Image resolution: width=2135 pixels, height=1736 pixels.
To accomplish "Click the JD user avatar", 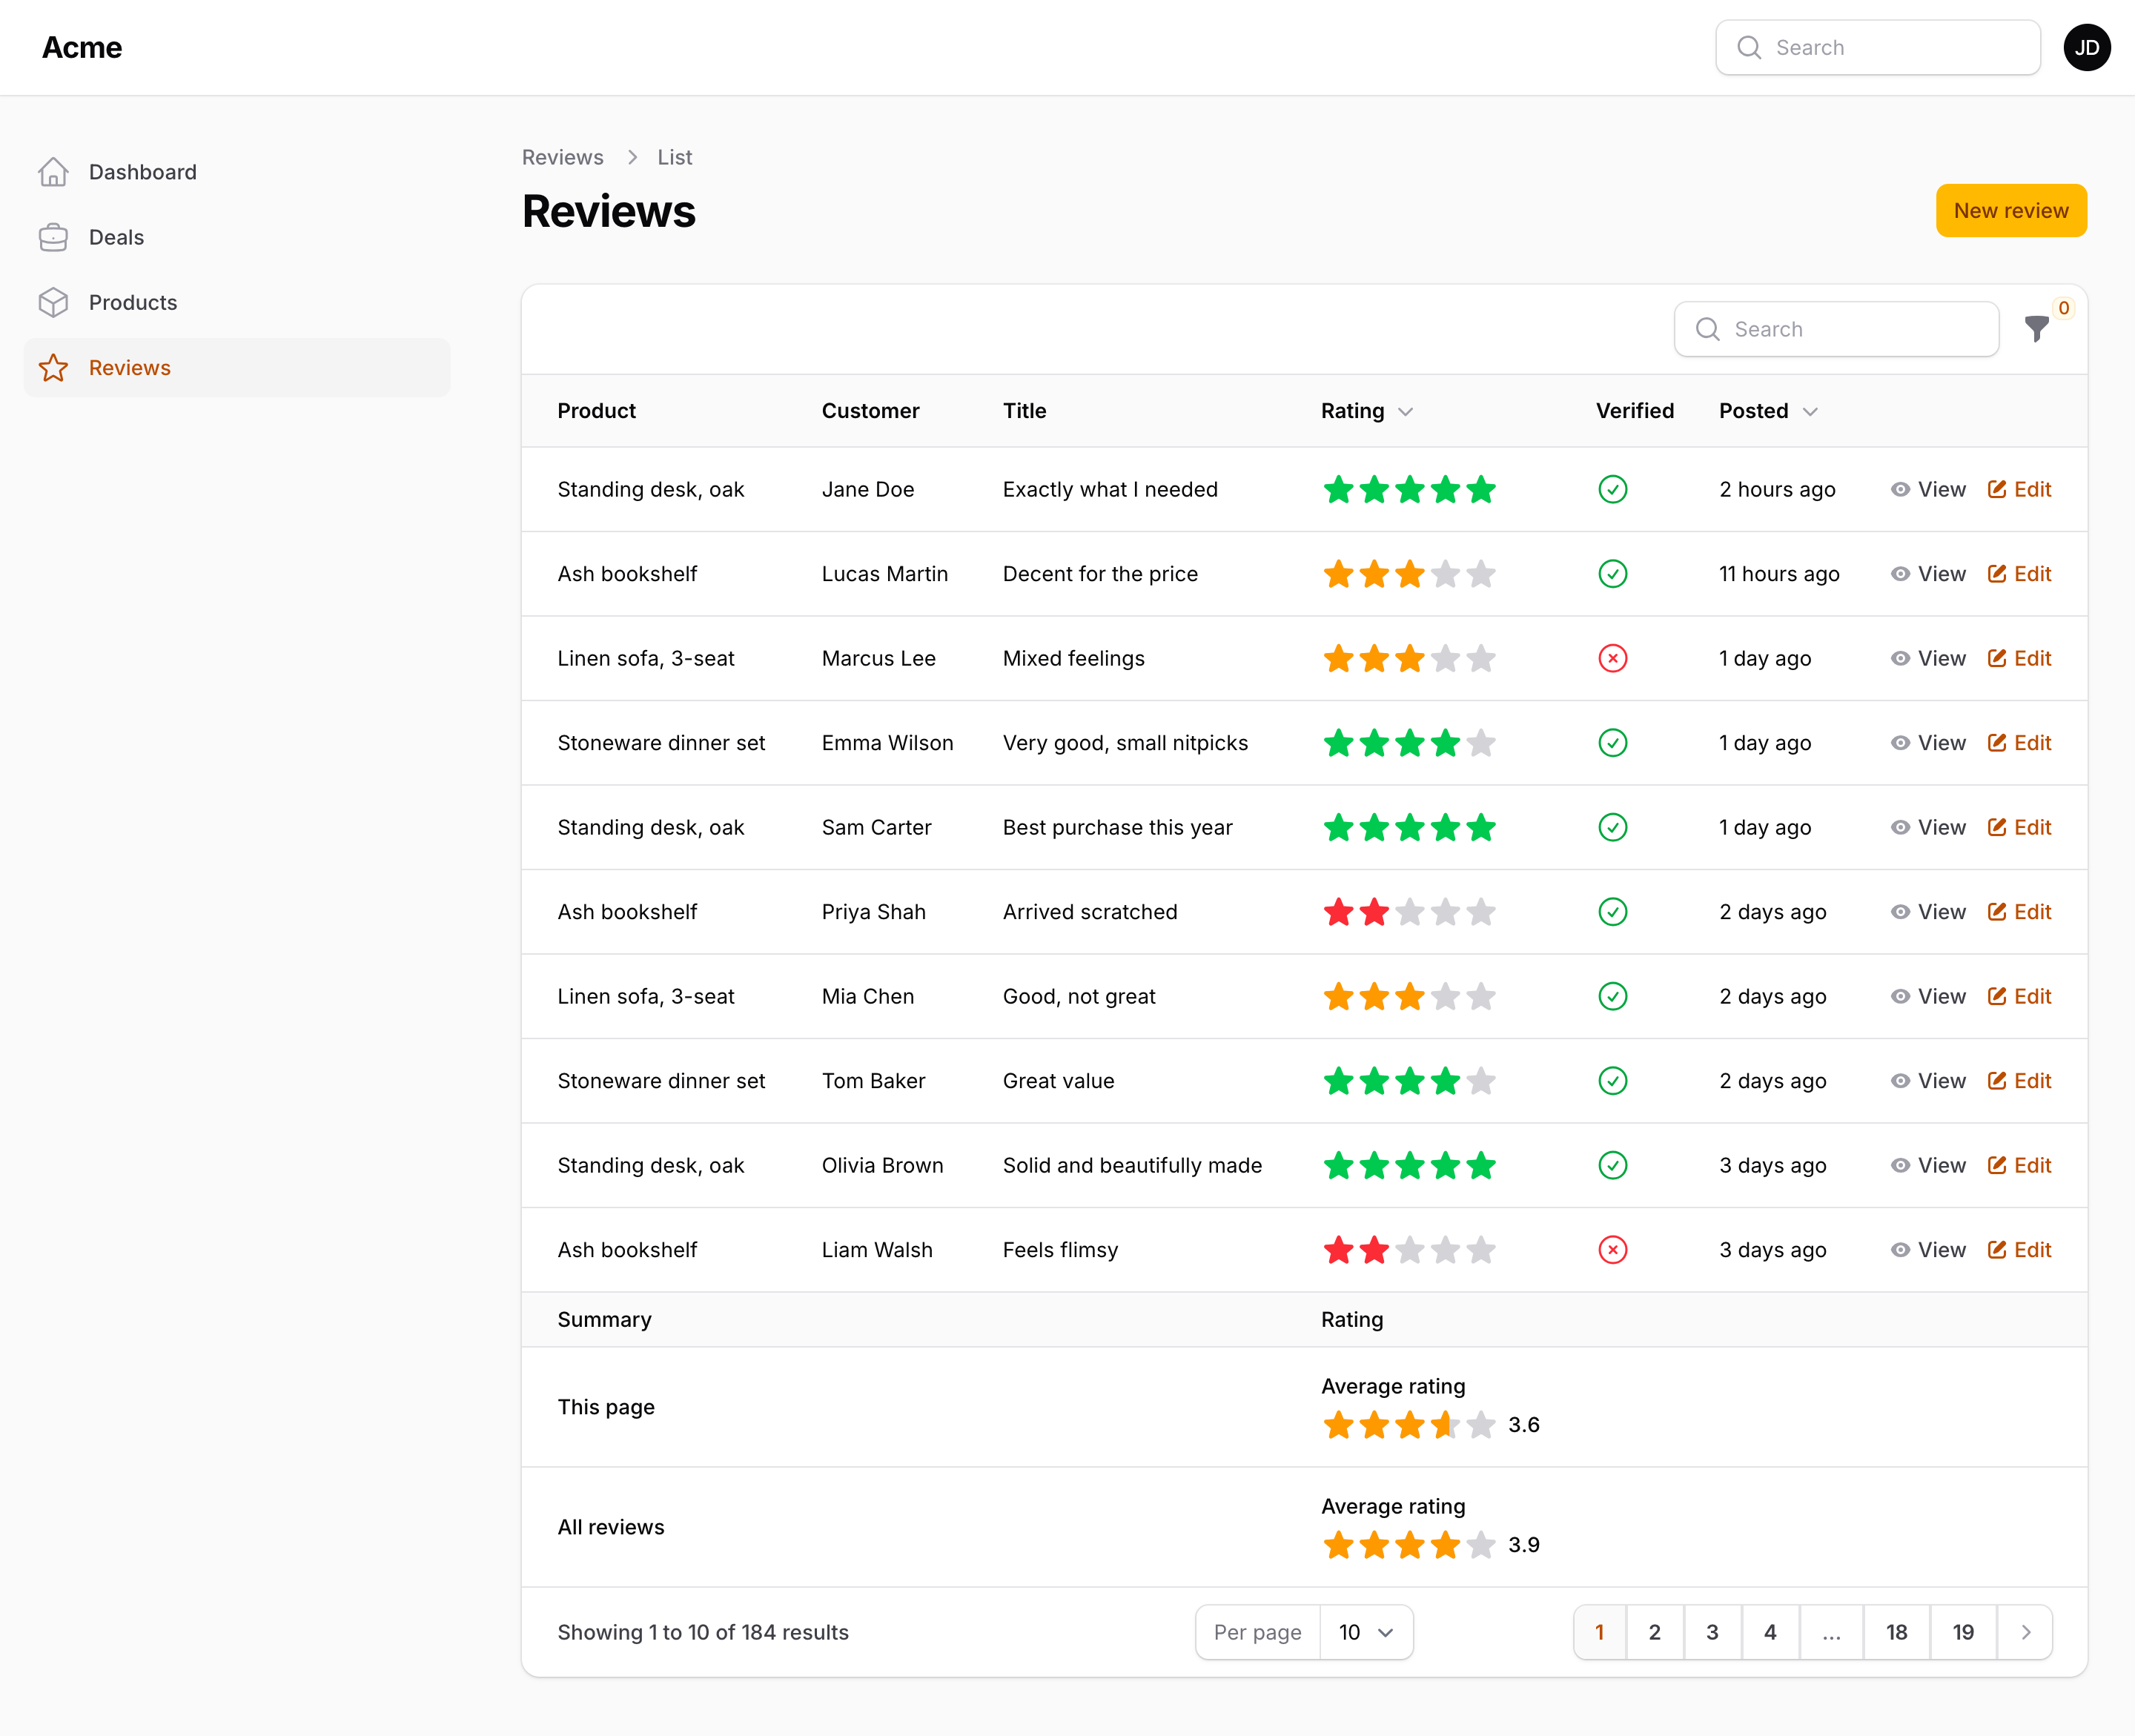I will click(2086, 48).
